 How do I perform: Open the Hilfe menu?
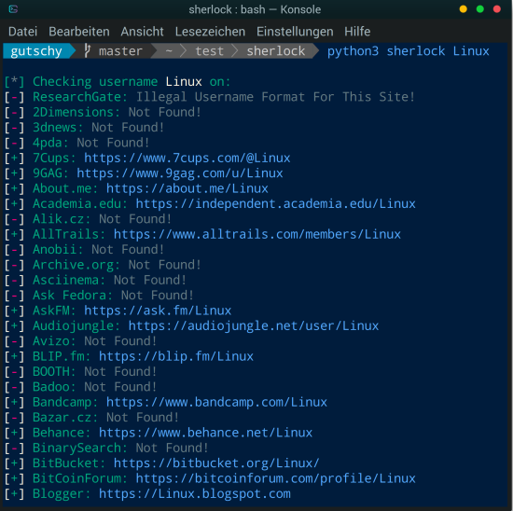(x=357, y=32)
